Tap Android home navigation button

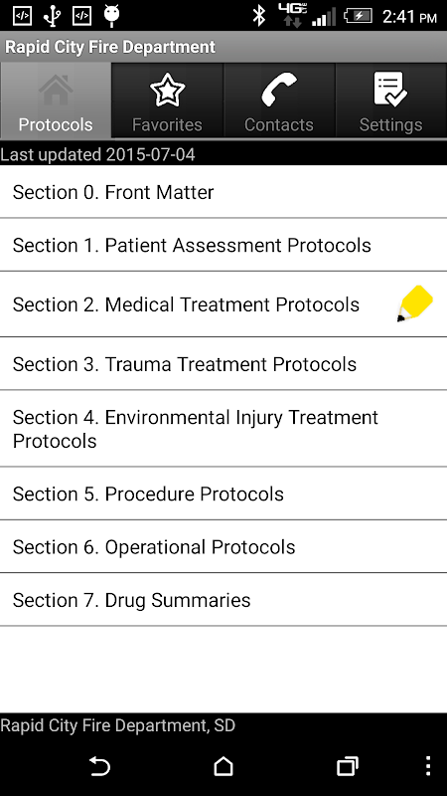pyautogui.click(x=223, y=766)
